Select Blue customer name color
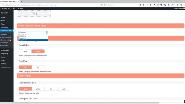185x104 pixels. (x=51, y=89)
